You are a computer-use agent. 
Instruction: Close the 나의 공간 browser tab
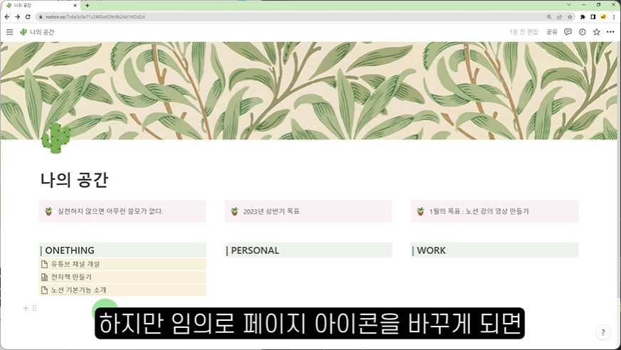point(75,6)
